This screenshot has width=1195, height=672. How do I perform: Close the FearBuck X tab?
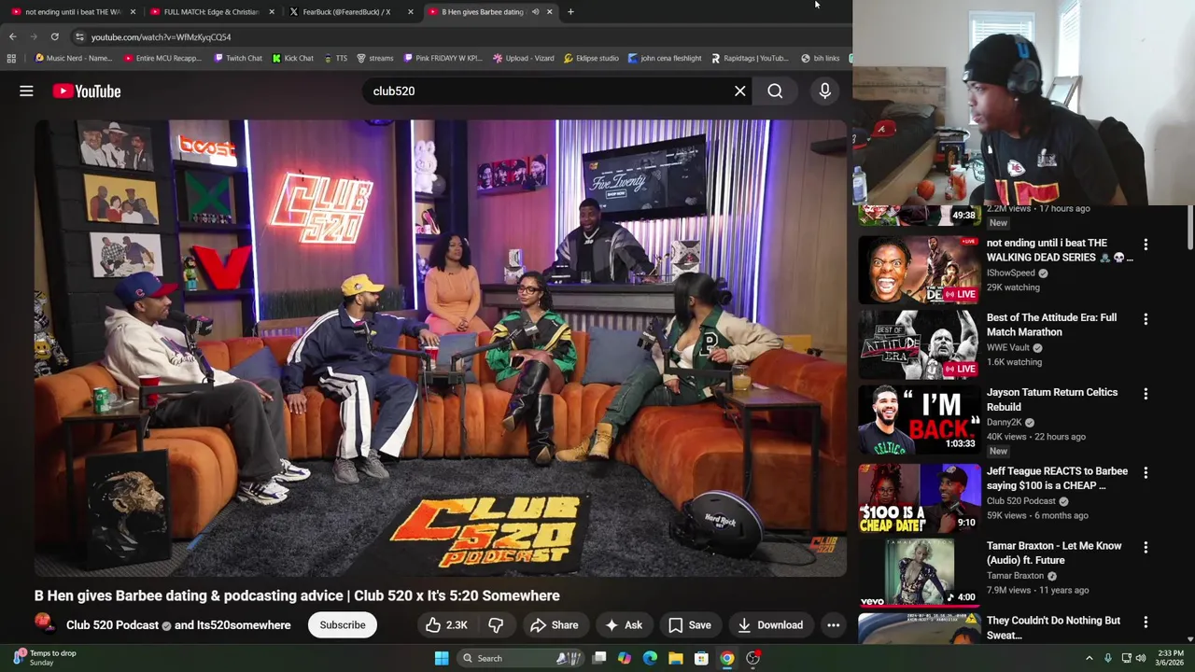(412, 11)
